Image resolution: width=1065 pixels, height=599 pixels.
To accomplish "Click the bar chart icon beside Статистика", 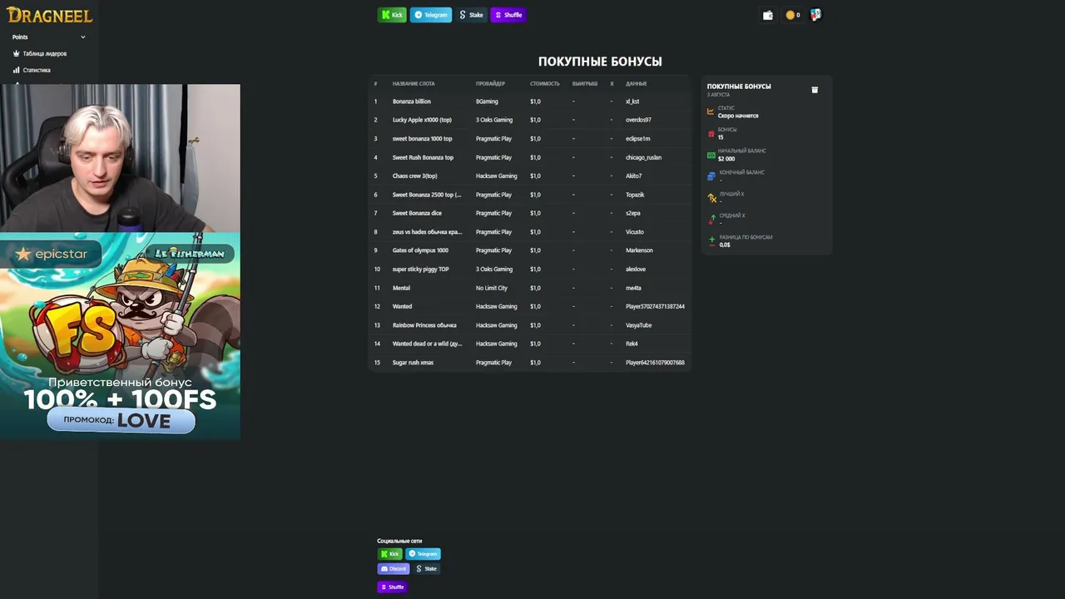I will pyautogui.click(x=16, y=70).
